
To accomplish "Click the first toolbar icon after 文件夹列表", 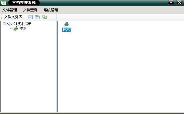I will pyautogui.click(x=31, y=17).
